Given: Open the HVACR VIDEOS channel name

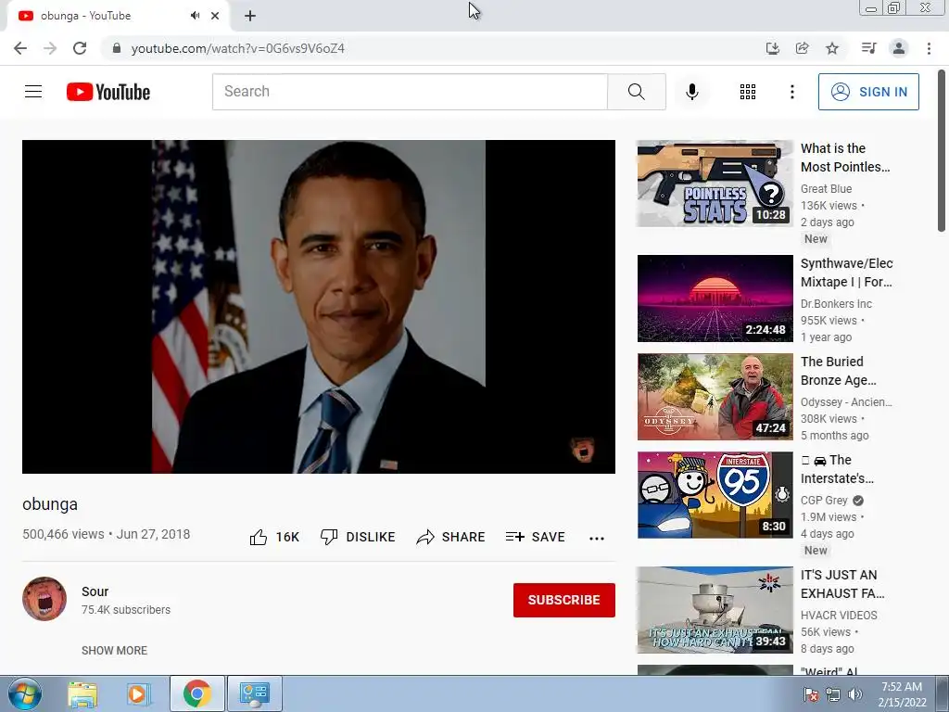Looking at the screenshot, I should (x=839, y=616).
